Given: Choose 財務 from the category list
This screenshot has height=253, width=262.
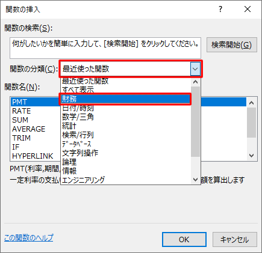Looking at the screenshot, I should click(x=126, y=99).
